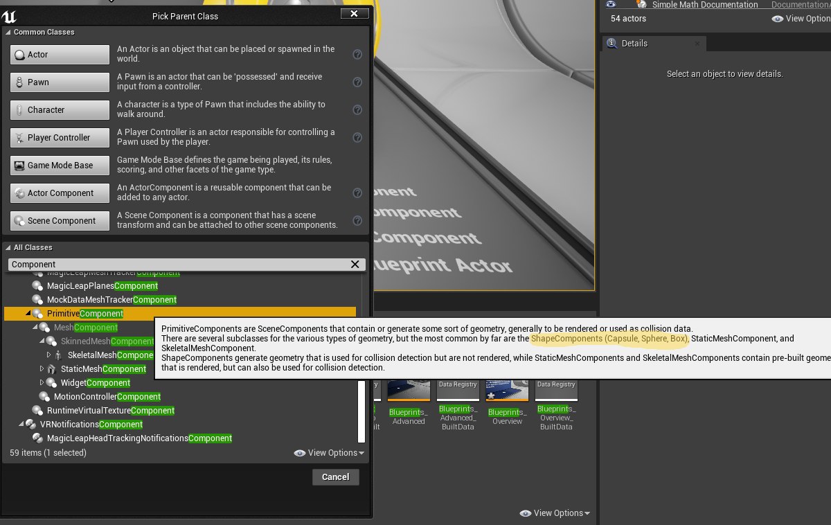Expand the SkeletalMeshComponent tree node
The width and height of the screenshot is (831, 525).
pos(49,355)
